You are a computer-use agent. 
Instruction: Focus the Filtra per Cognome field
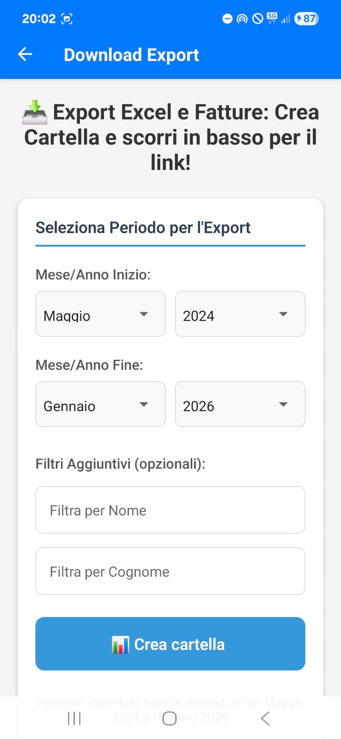pos(170,571)
